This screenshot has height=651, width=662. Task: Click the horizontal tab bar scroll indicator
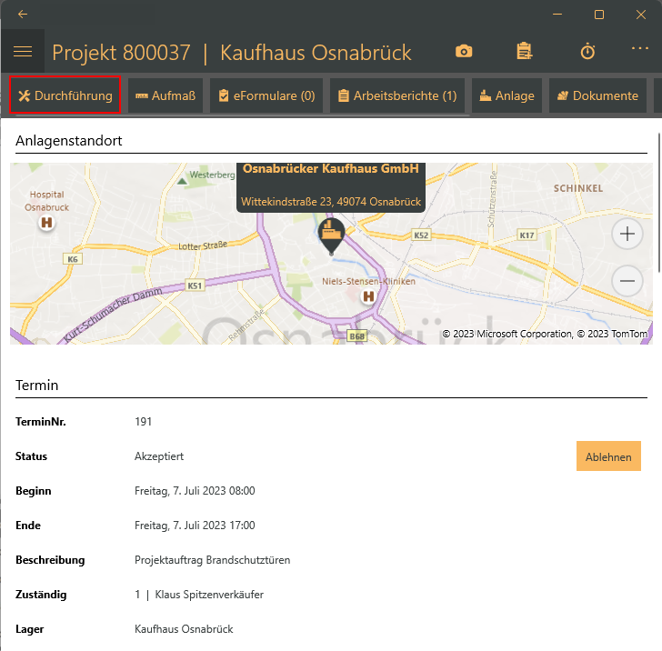pos(240,115)
